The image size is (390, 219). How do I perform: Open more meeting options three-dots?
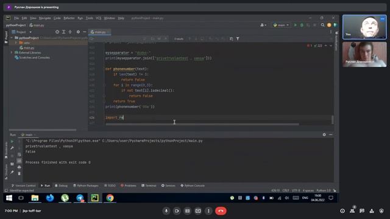(208, 211)
